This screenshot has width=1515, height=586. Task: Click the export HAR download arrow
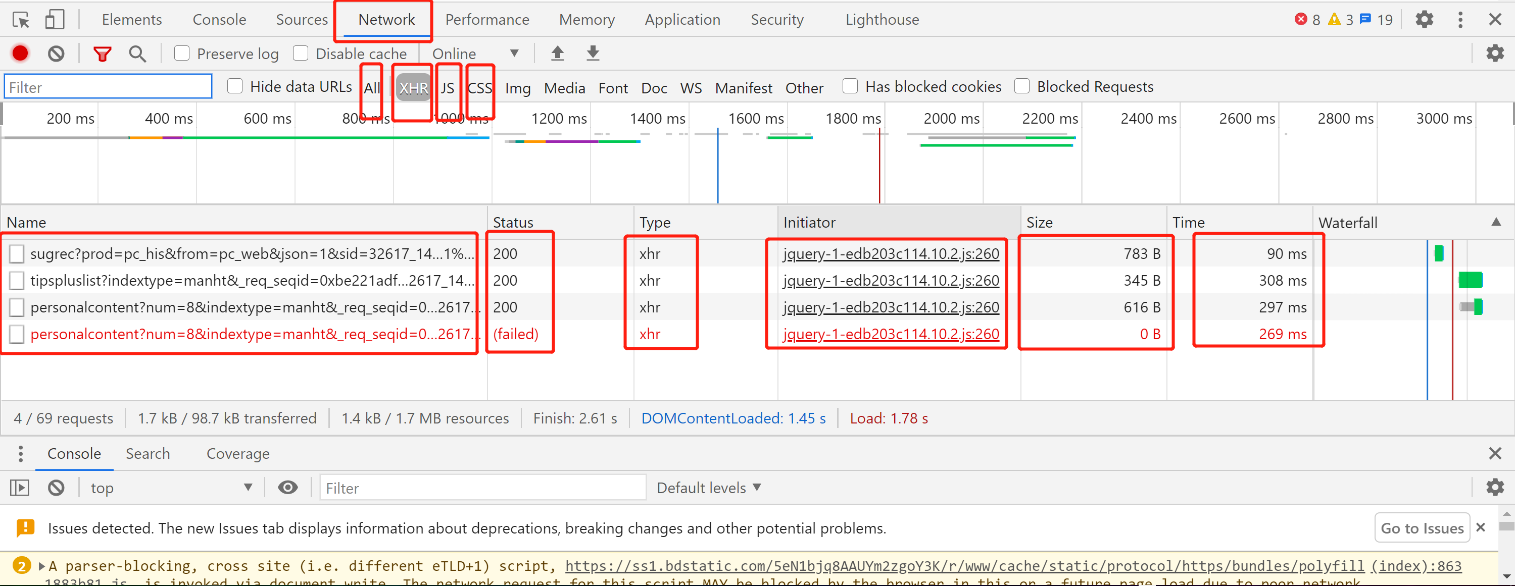(x=593, y=54)
